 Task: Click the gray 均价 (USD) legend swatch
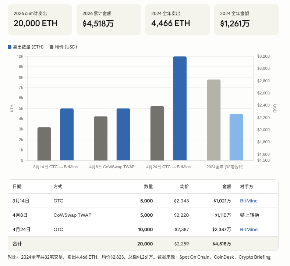[x=52, y=47]
